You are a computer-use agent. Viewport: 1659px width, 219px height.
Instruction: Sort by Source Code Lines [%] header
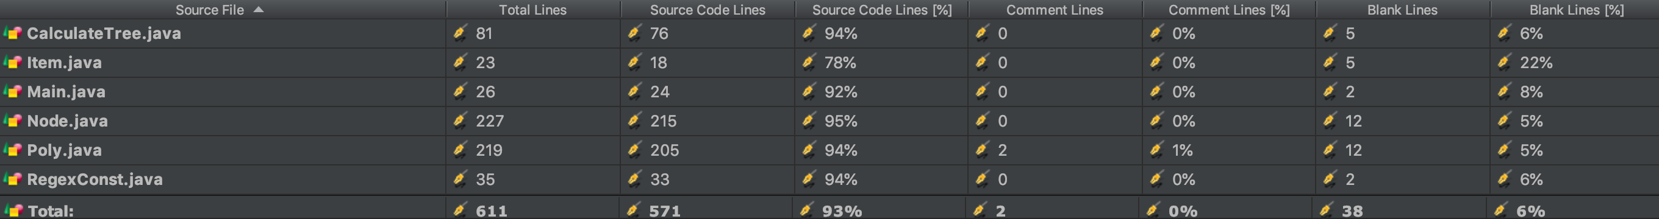[x=882, y=10]
